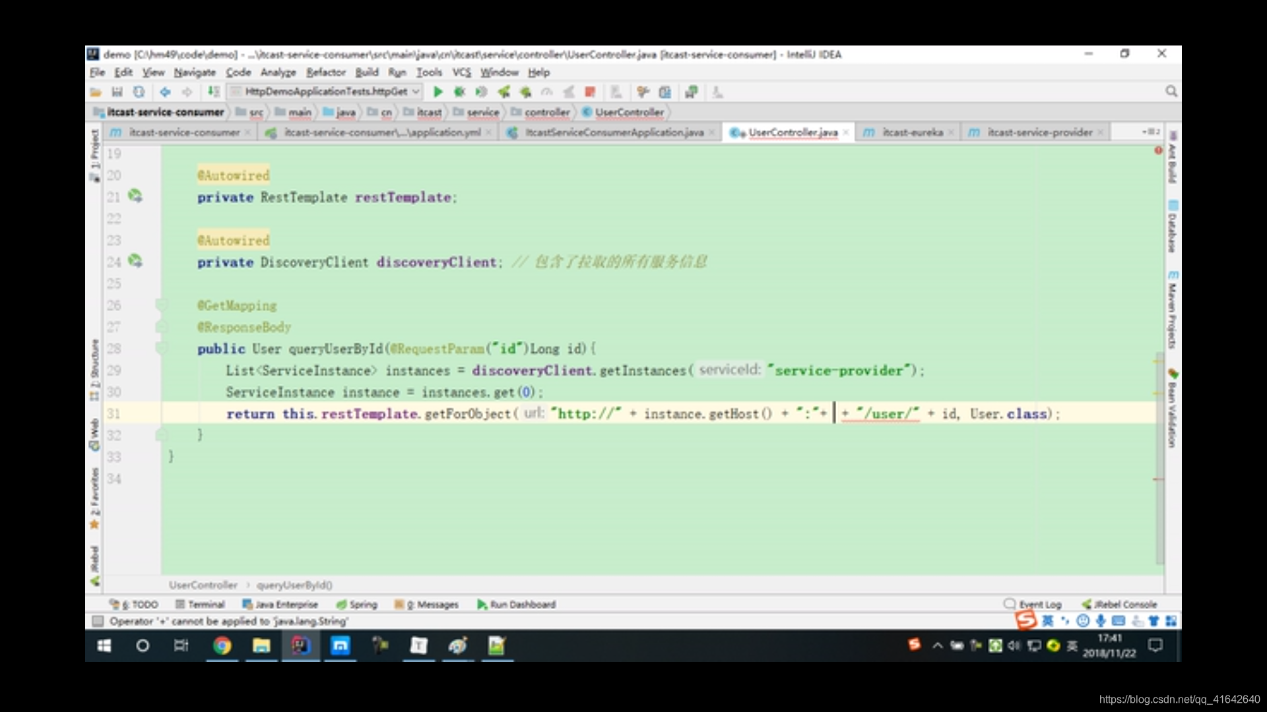Open the Navigate menu
Viewport: 1267px width, 712px height.
195,73
